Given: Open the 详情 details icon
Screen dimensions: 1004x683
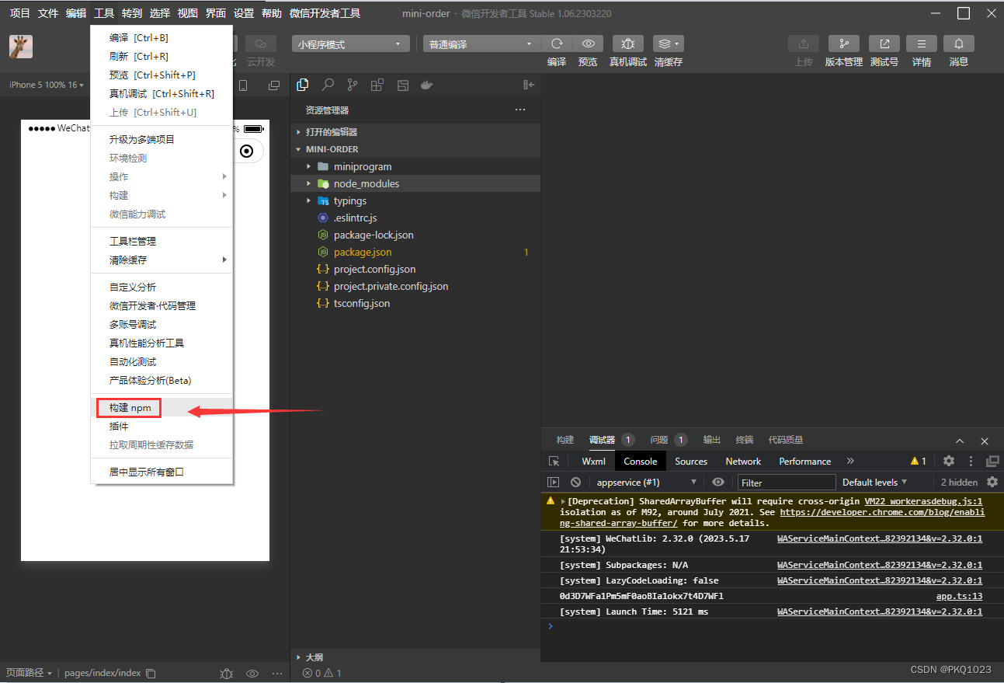Looking at the screenshot, I should (x=922, y=44).
